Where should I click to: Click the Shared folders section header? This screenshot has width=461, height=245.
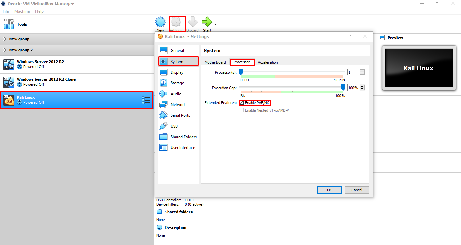click(x=178, y=212)
